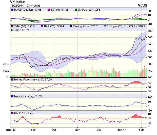Select the Aug 13 date axis label
This screenshot has height=135, width=157.
tap(10, 129)
